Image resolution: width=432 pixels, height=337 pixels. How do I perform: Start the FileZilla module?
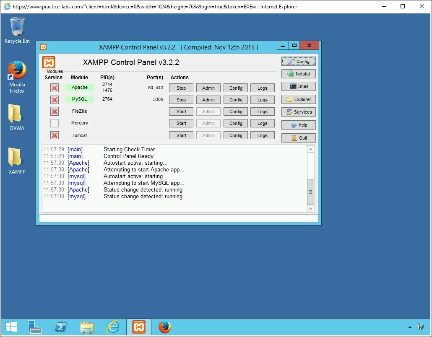click(x=181, y=111)
